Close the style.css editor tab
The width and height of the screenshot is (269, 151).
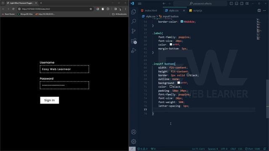(184, 10)
